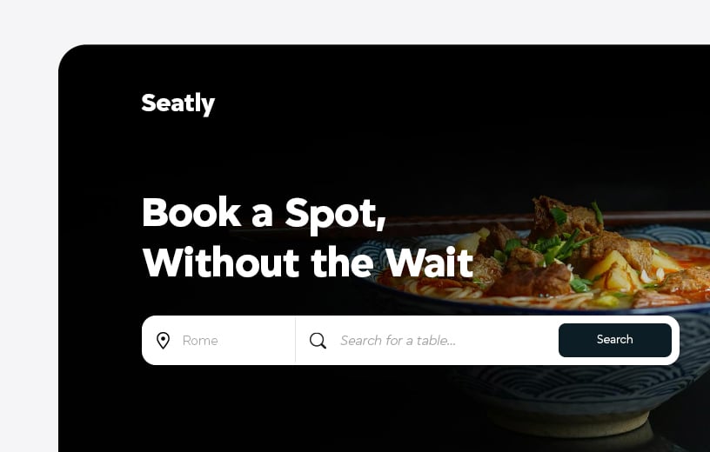This screenshot has width=710, height=452.
Task: Click the 'Without the Wait' headline line
Action: [308, 263]
